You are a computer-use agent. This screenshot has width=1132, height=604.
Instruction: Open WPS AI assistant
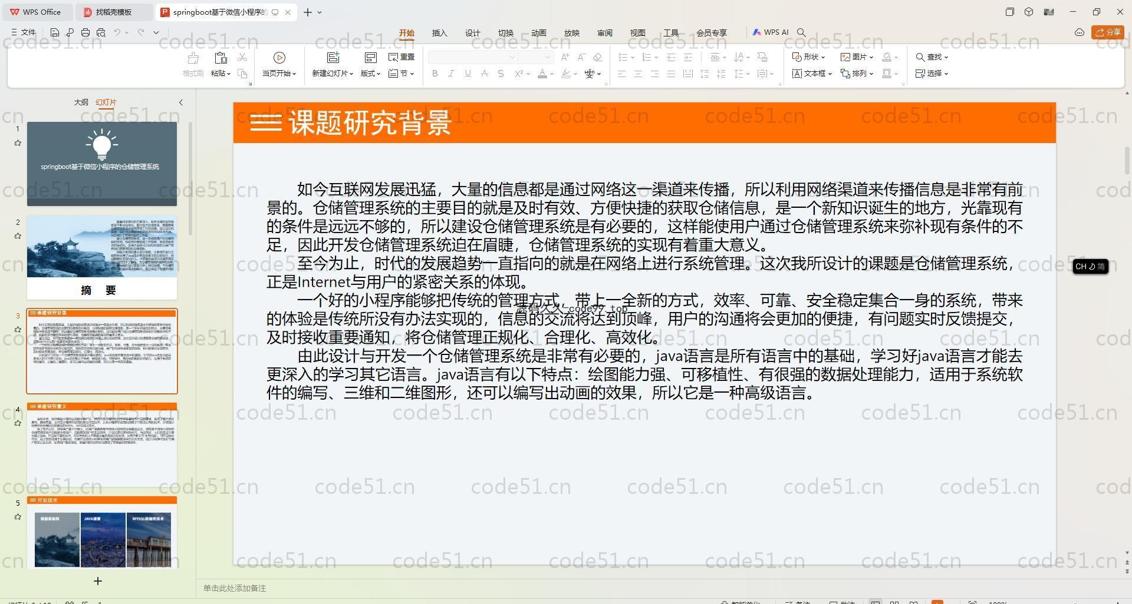pos(771,32)
